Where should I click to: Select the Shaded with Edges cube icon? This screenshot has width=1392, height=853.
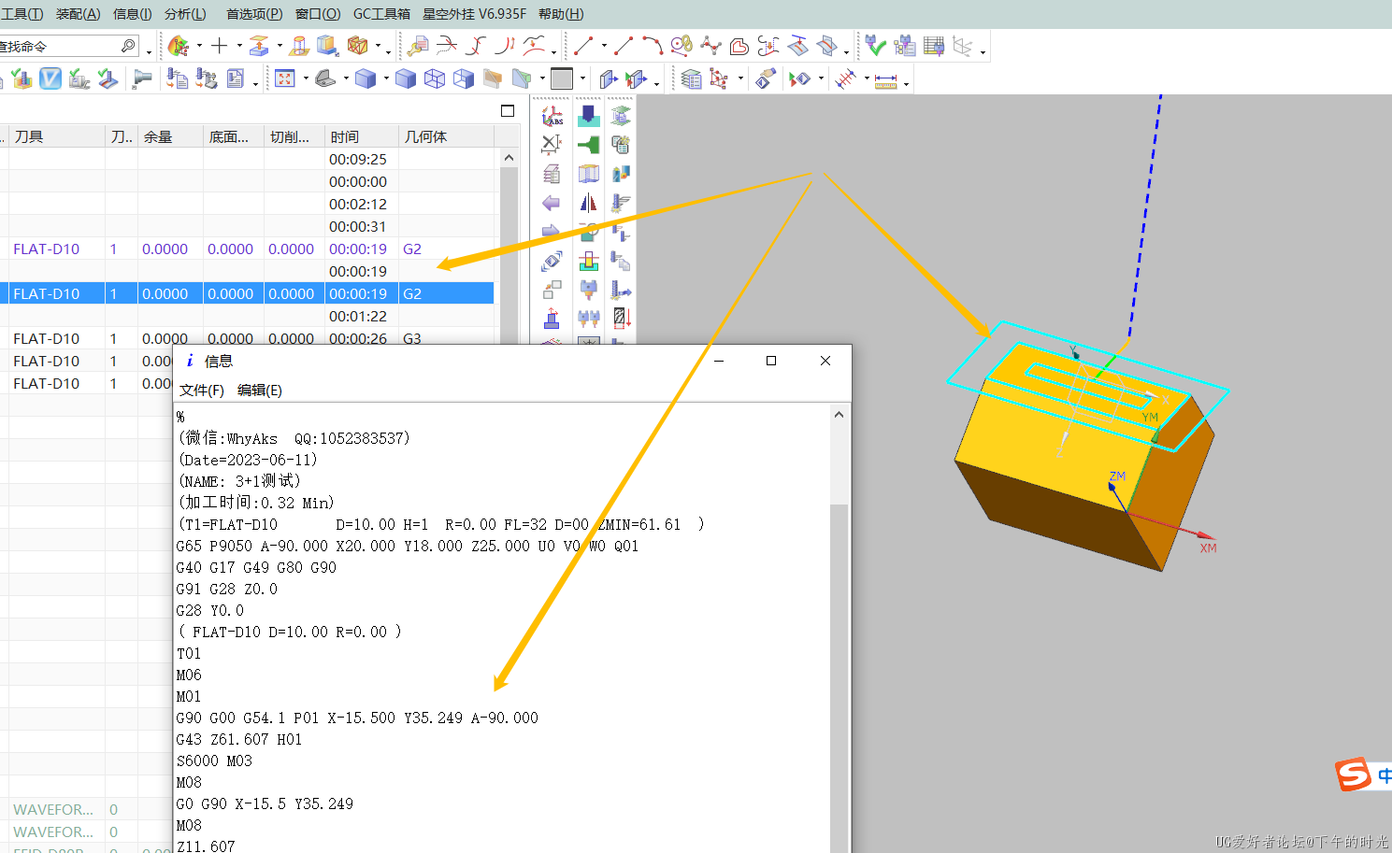coord(405,78)
